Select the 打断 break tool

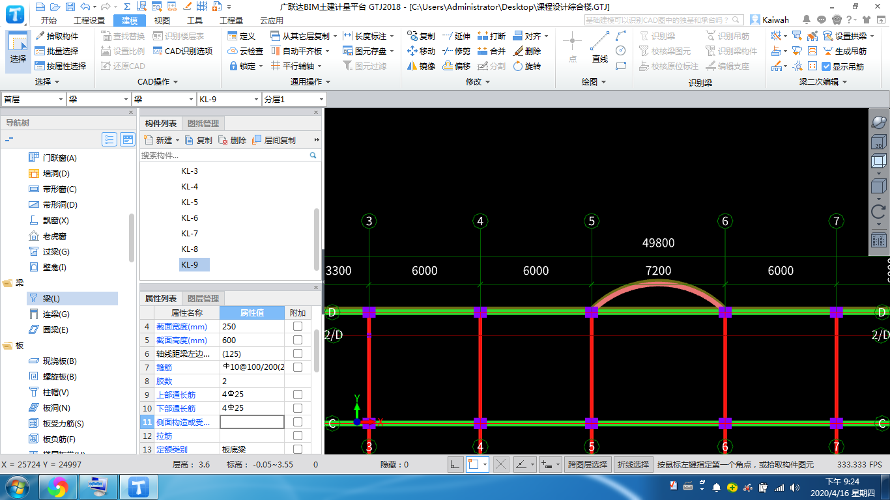[x=491, y=36]
